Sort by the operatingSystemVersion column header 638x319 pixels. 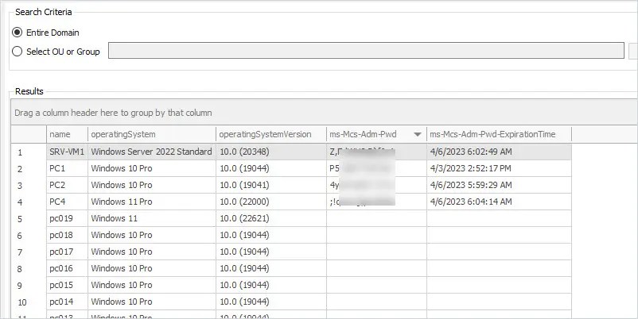(271, 134)
